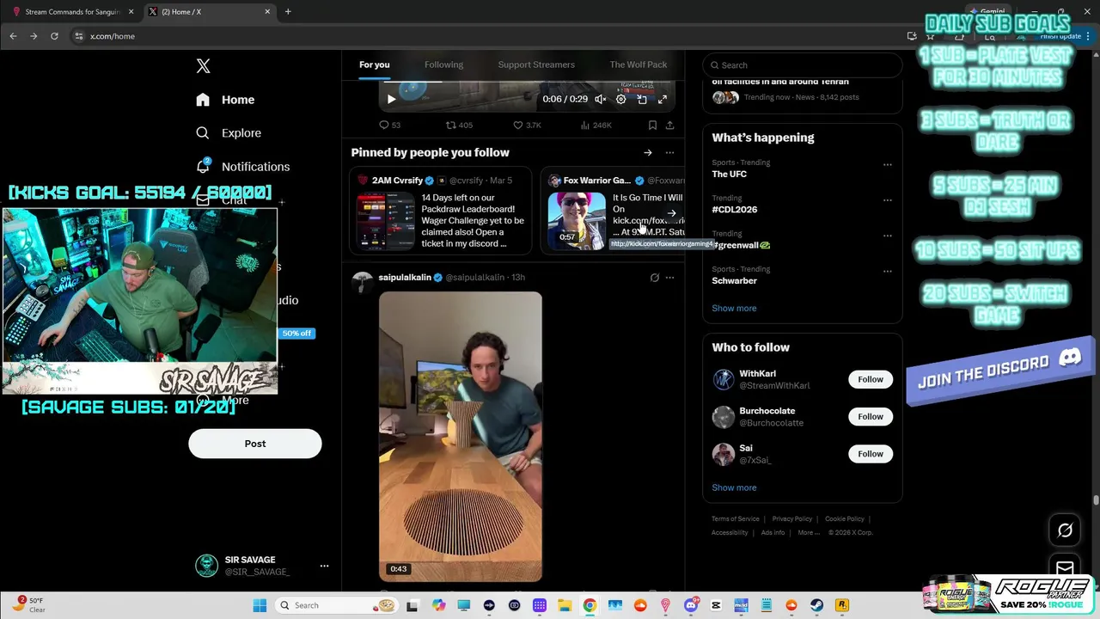Open The Wolf Pack tab
Screen dimensions: 1100x619
coord(638,64)
